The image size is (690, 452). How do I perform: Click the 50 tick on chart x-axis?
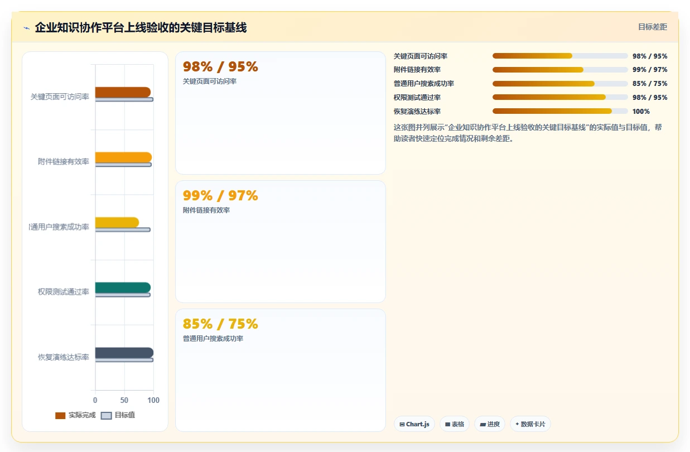(124, 400)
